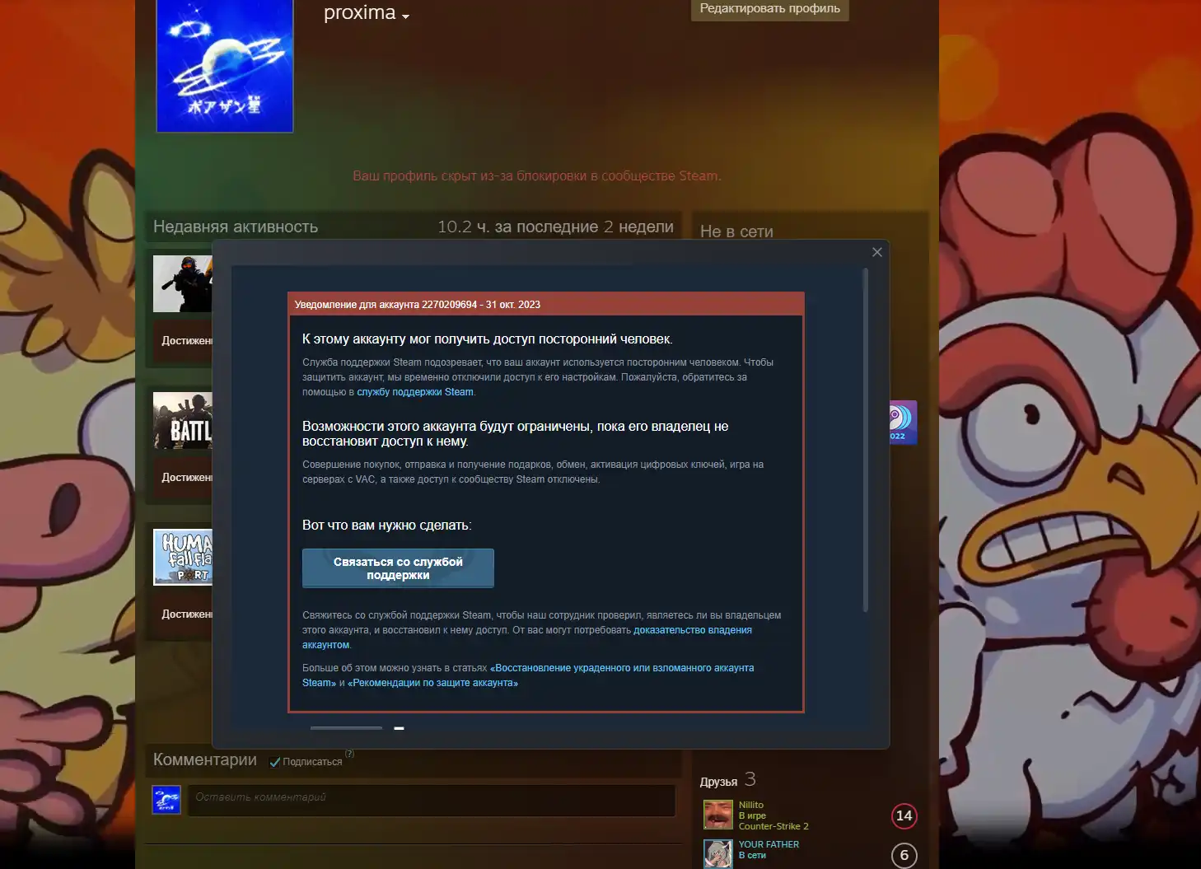The image size is (1201, 869).
Task: Select the first notification page indicator
Action: (346, 728)
